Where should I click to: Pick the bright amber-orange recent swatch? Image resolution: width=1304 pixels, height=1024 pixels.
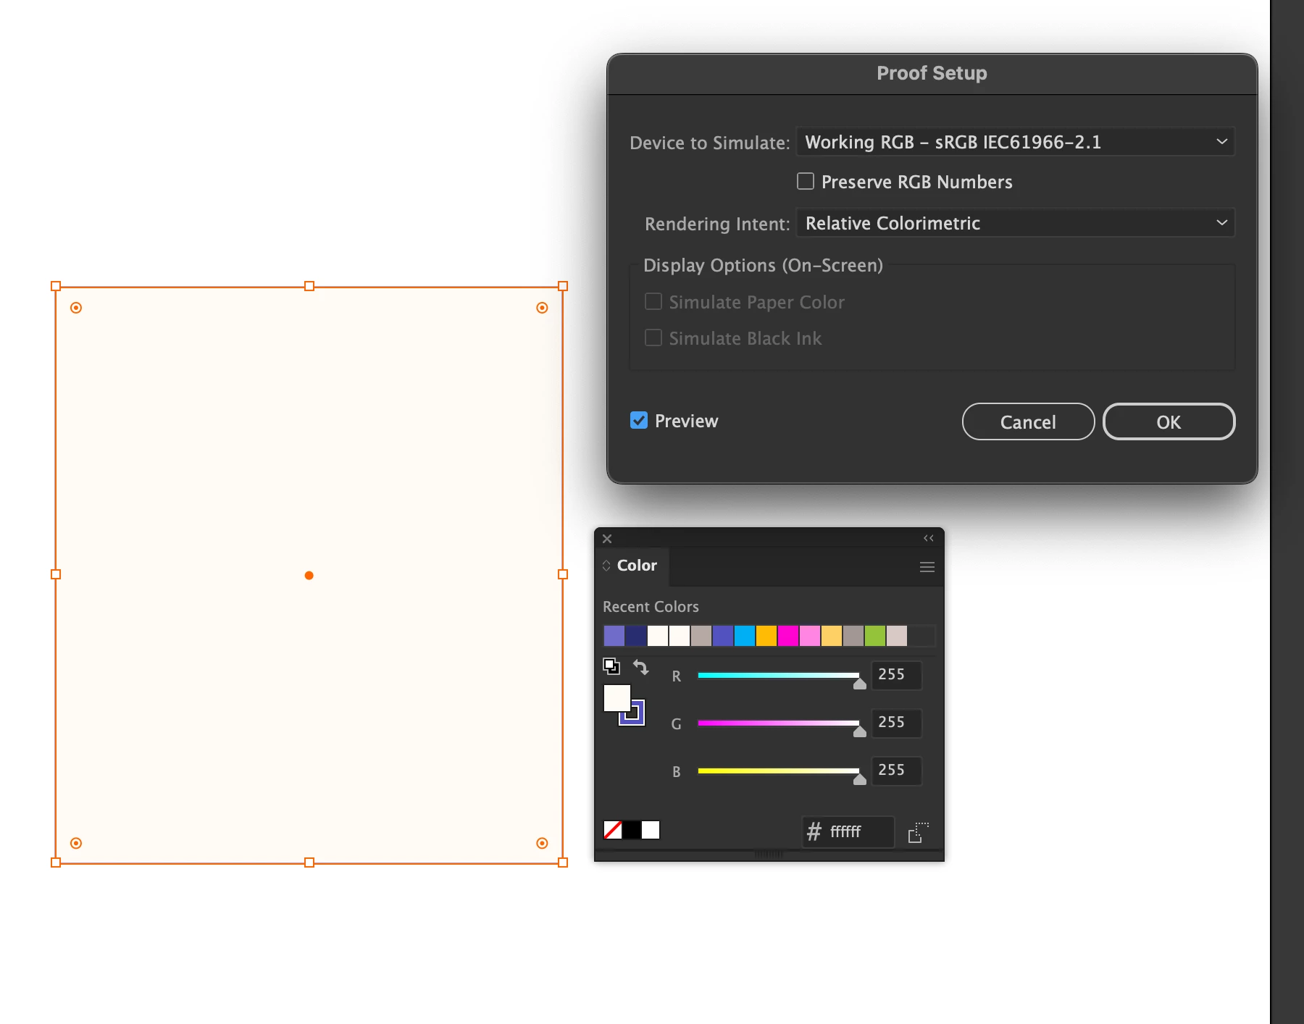766,636
